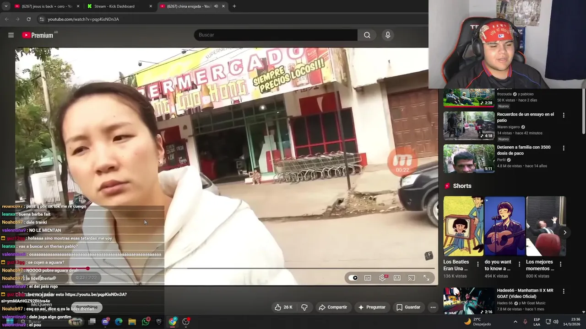Screen dimensions: 586x329
Task: Play the Beatles cartoon short
Action: coord(463,226)
